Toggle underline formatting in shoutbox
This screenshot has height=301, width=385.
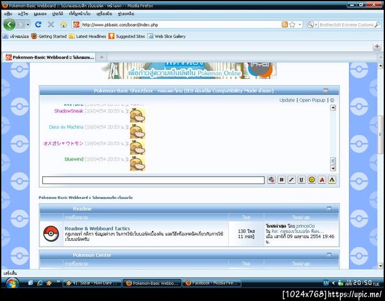click(x=302, y=180)
